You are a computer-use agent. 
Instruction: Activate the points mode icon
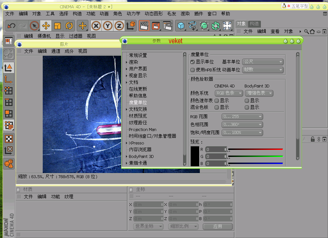coord(9,91)
